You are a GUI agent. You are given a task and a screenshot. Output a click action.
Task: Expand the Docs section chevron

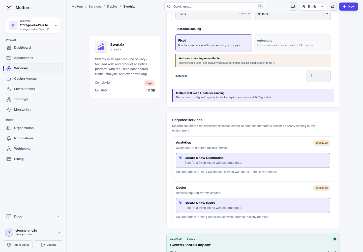pos(58,216)
